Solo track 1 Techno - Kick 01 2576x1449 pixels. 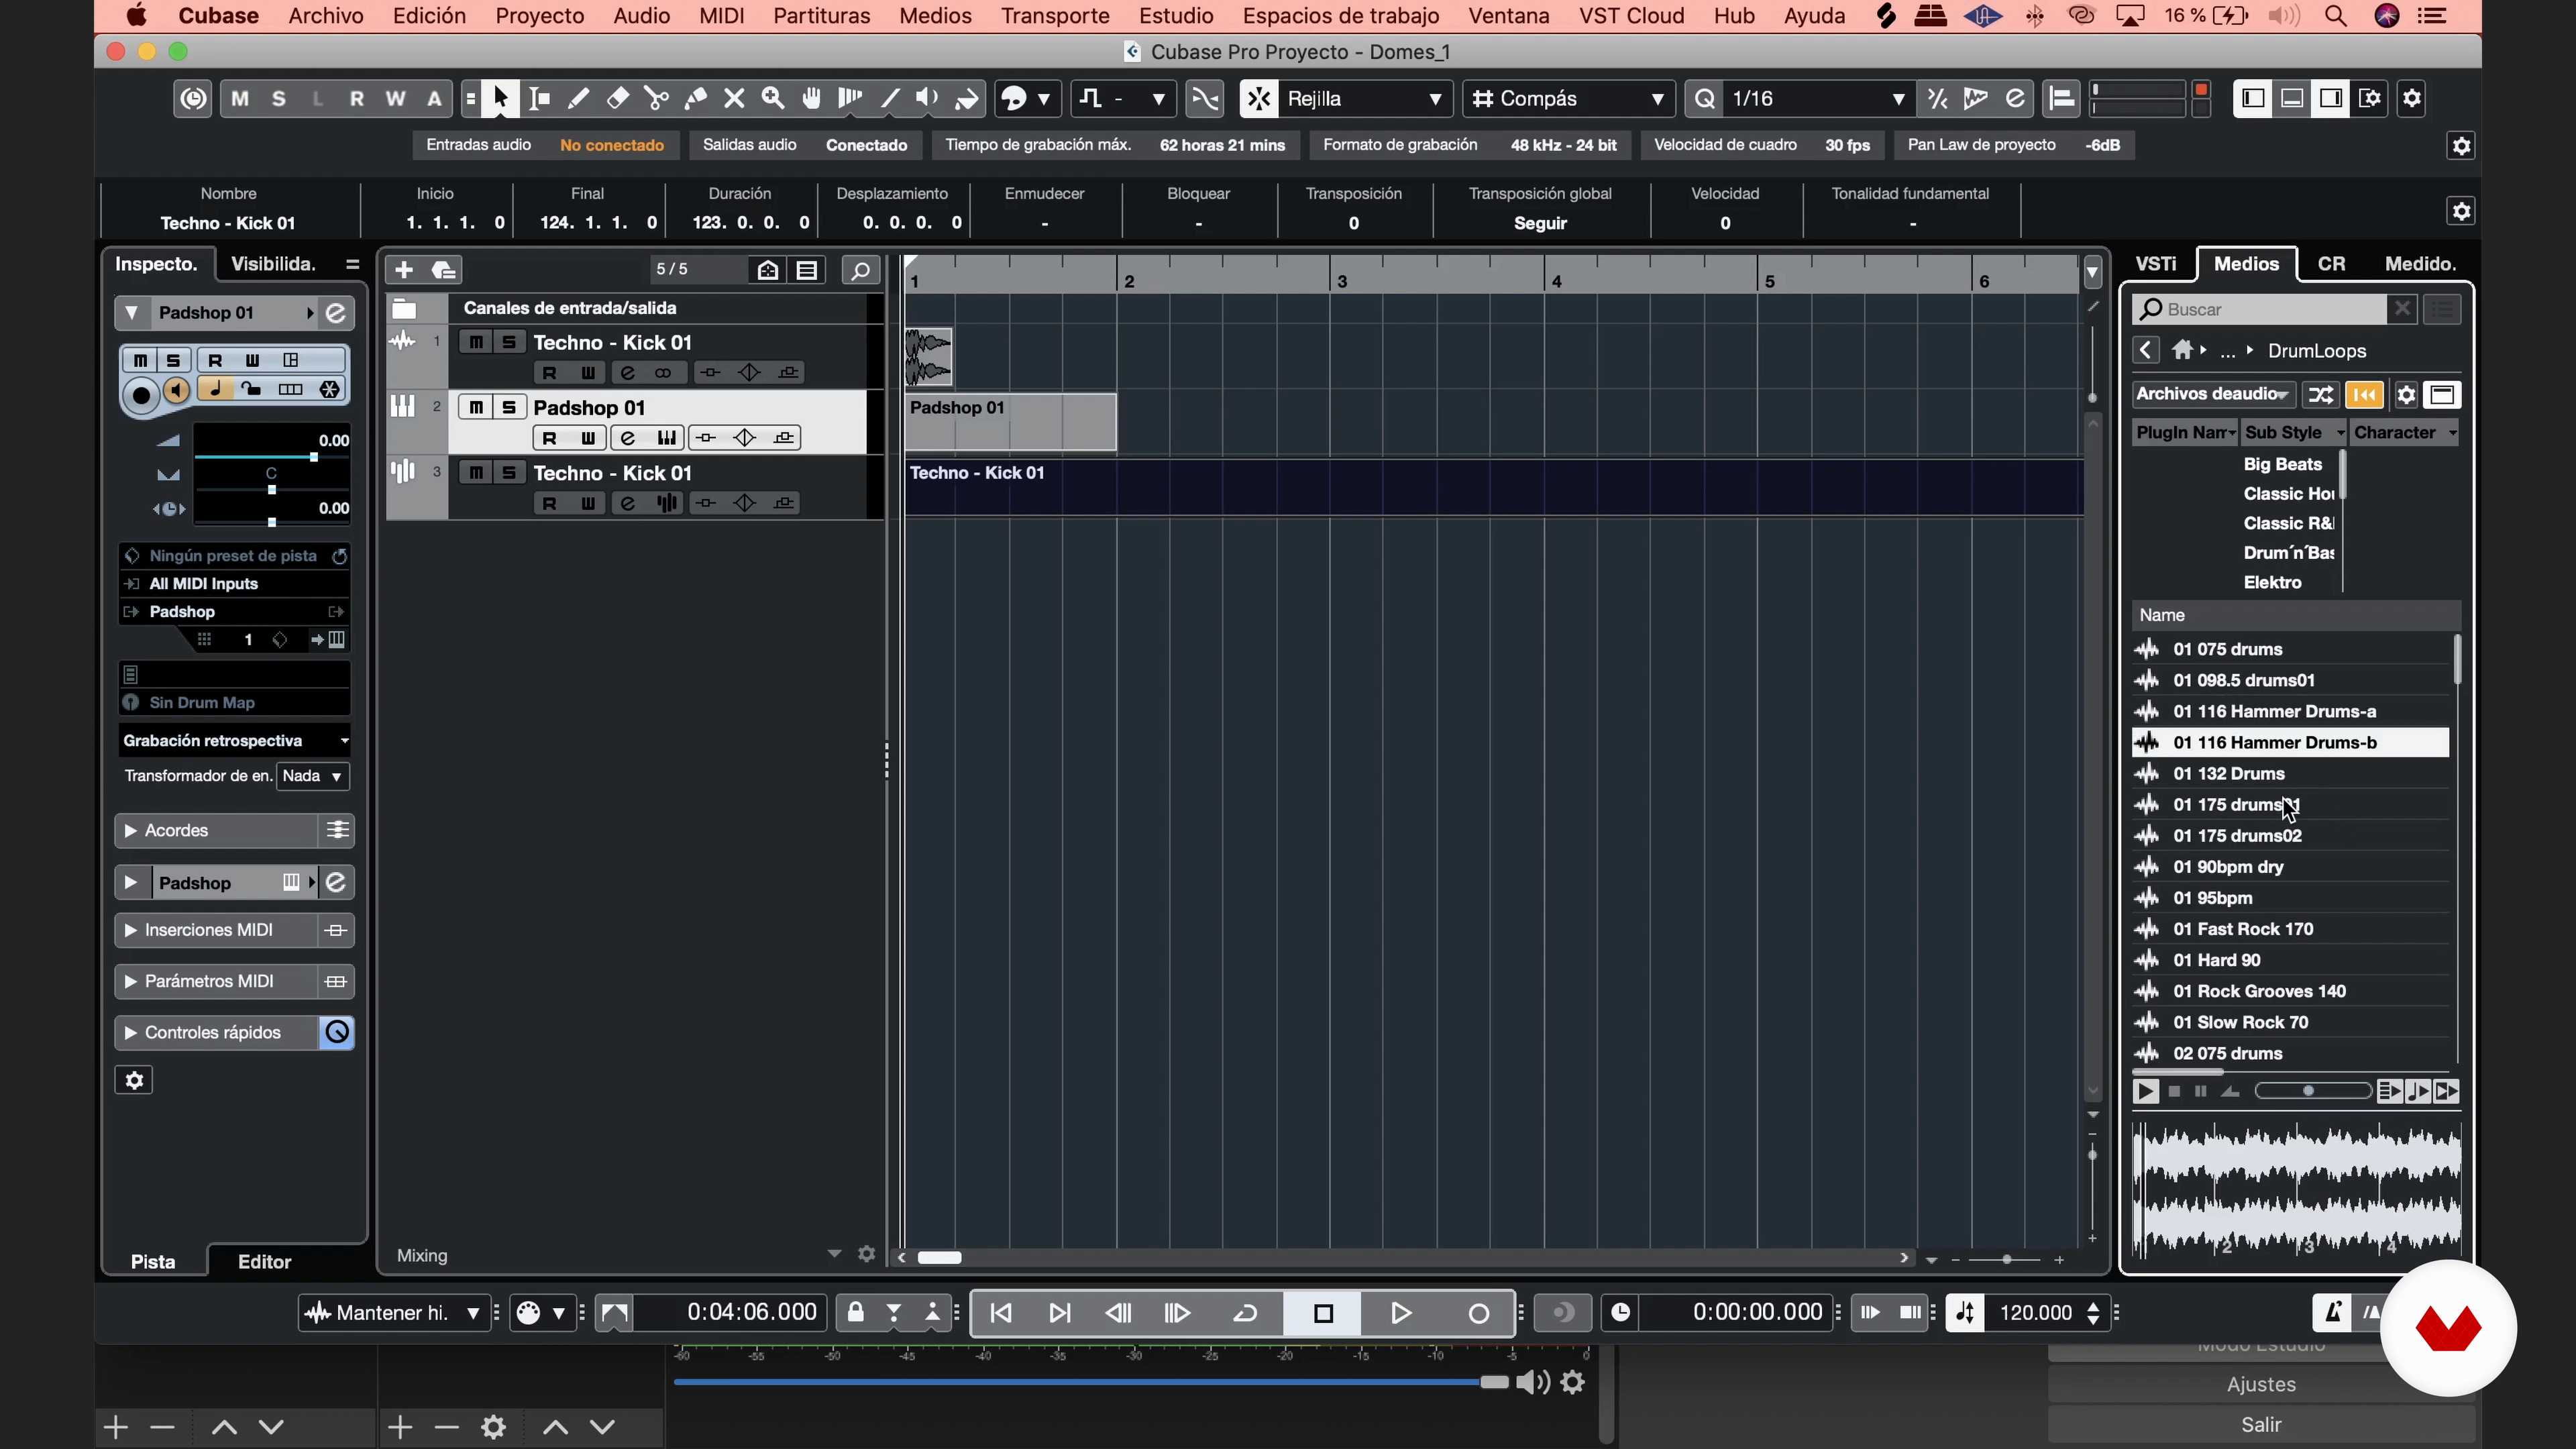point(509,342)
